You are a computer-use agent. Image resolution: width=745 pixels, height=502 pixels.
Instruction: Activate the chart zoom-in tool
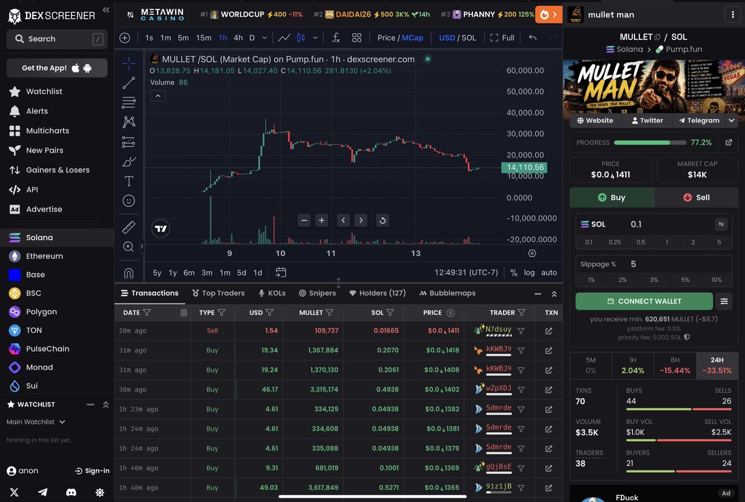tap(129, 247)
